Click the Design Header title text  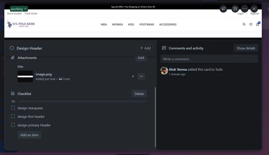coord(29,48)
